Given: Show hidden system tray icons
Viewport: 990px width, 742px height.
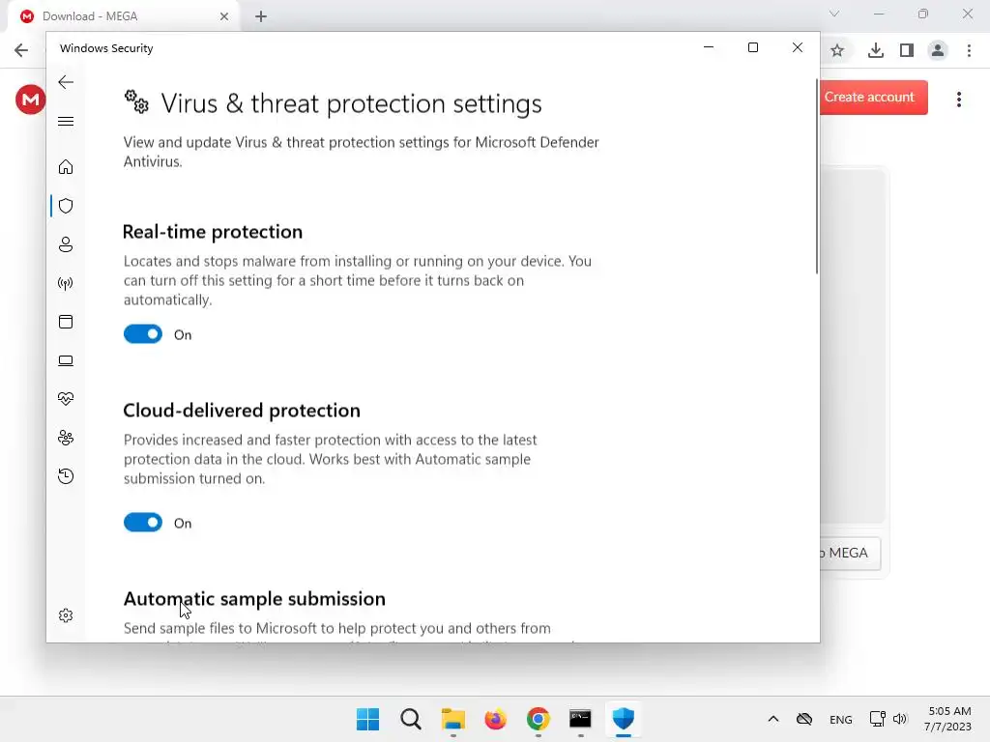Looking at the screenshot, I should (772, 719).
